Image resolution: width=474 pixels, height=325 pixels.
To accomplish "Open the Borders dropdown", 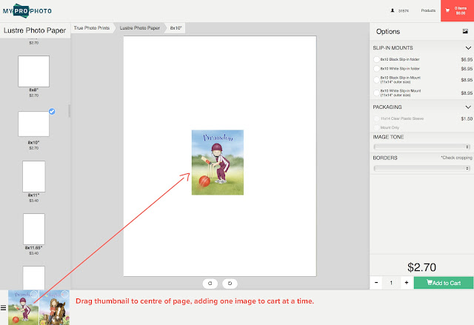I will (x=421, y=168).
